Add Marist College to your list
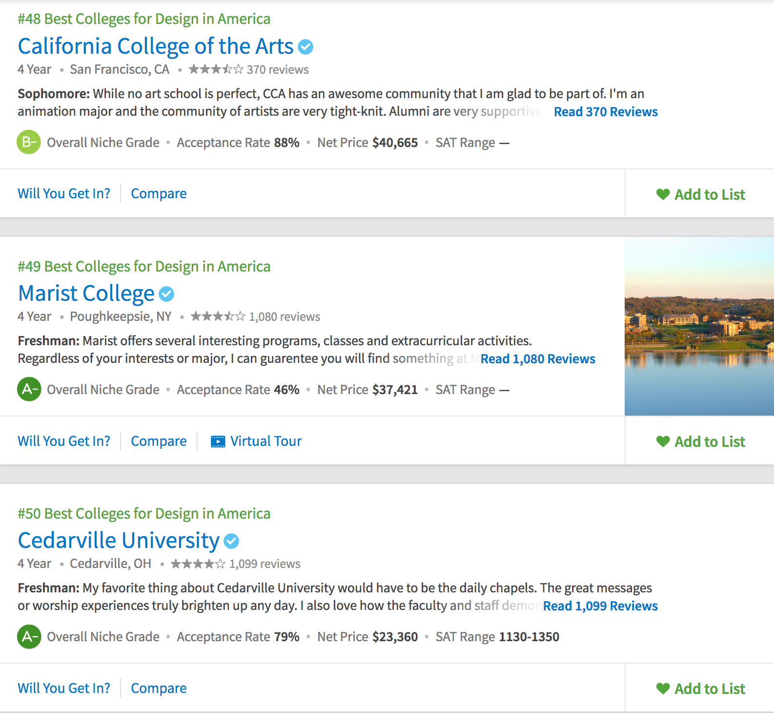This screenshot has width=774, height=713. [x=700, y=441]
